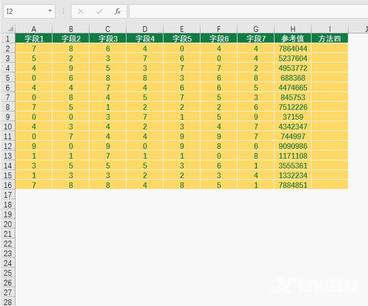Click the Insert Function fx icon

point(118,11)
